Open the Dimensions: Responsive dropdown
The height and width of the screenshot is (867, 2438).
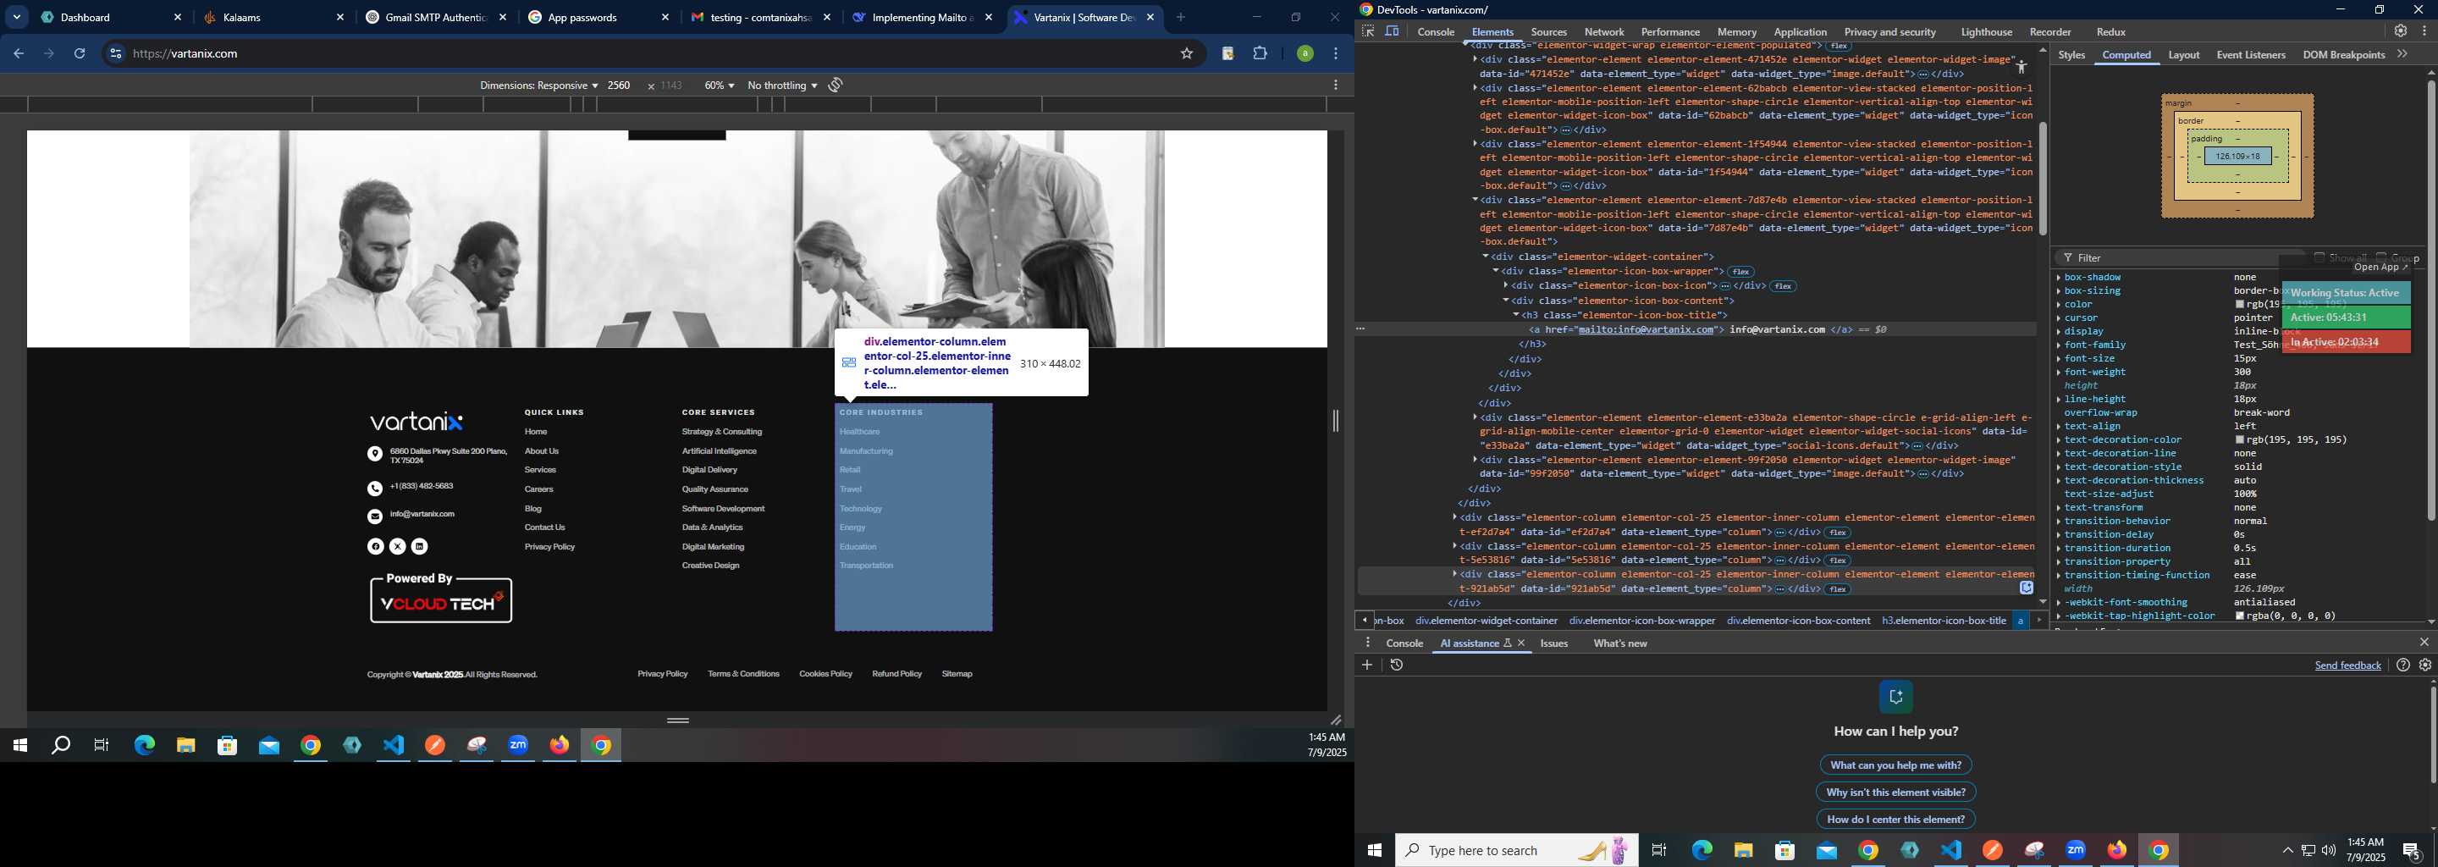coord(538,86)
